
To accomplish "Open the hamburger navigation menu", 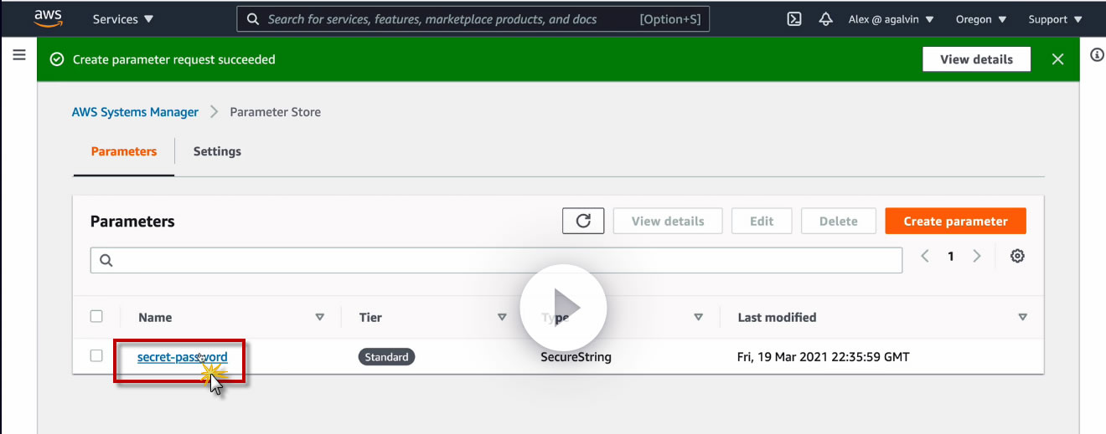I will 18,55.
